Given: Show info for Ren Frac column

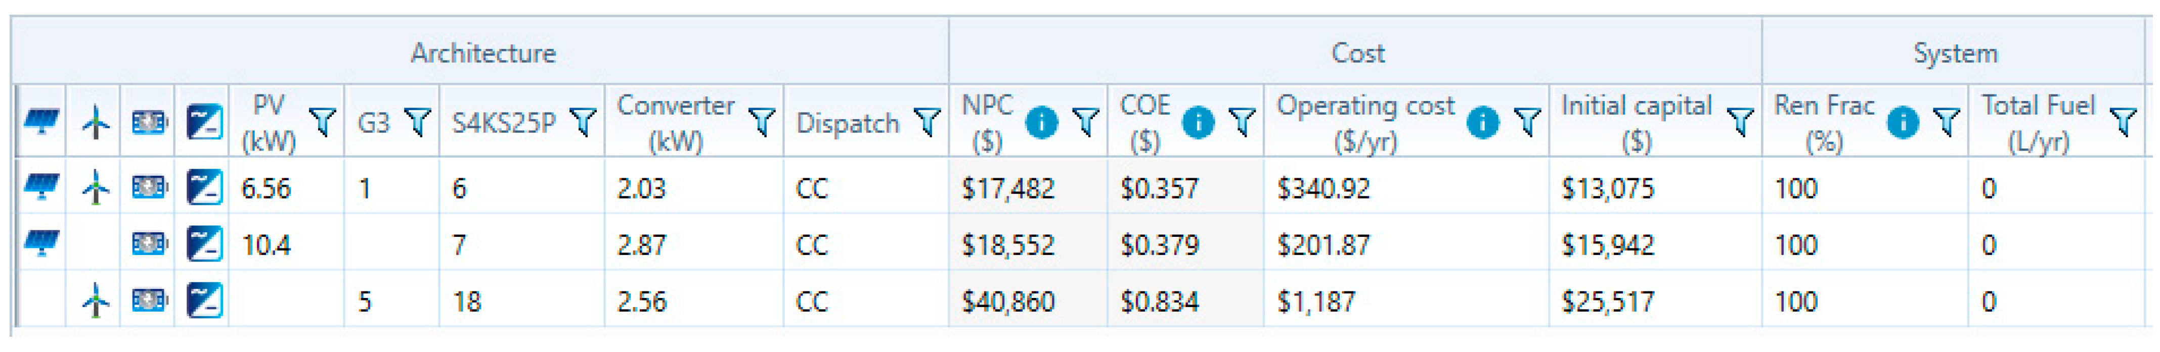Looking at the screenshot, I should point(1903,123).
